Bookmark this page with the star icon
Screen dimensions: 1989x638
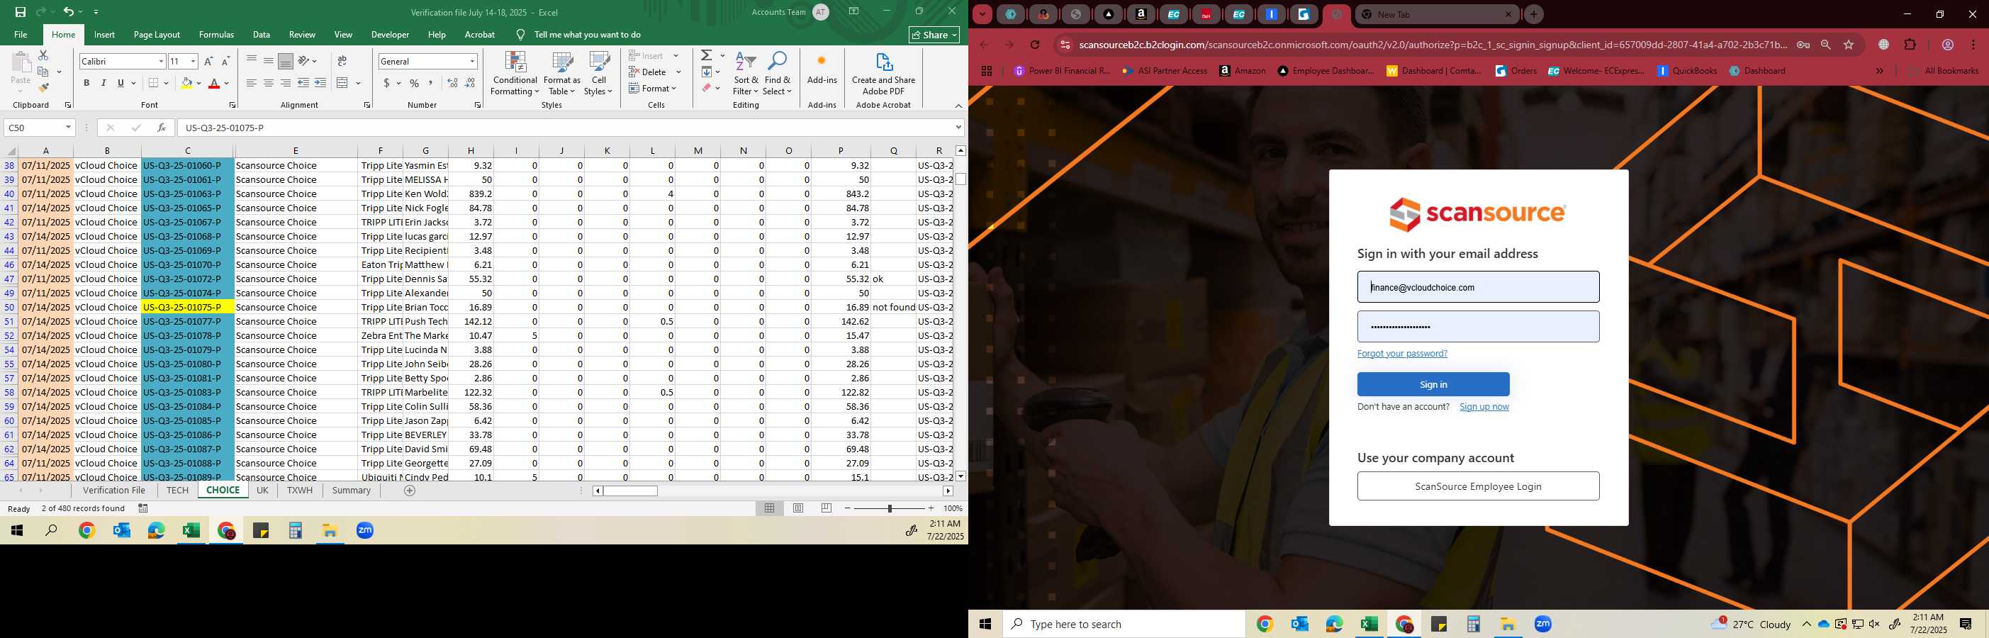(x=1849, y=45)
